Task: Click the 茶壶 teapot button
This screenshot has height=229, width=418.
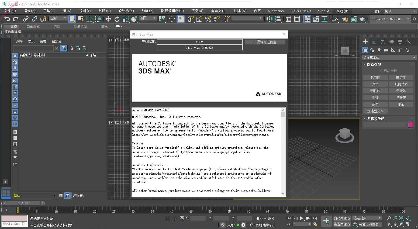Action: [x=375, y=104]
